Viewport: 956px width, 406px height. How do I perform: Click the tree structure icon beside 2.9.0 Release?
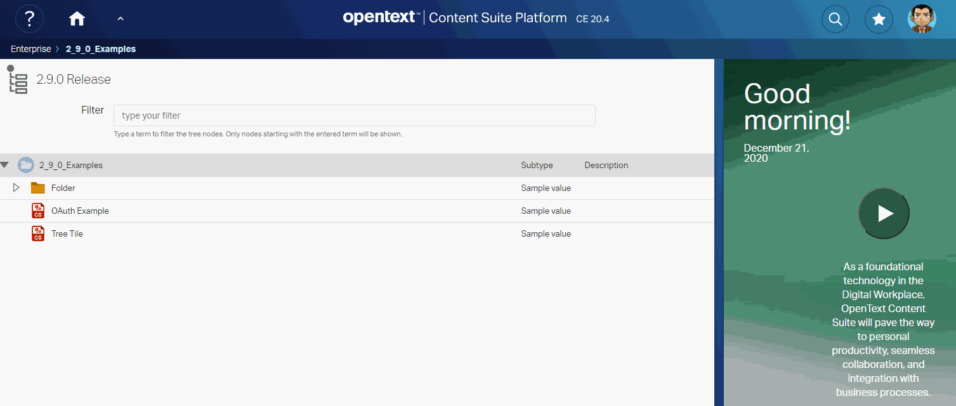(x=17, y=80)
